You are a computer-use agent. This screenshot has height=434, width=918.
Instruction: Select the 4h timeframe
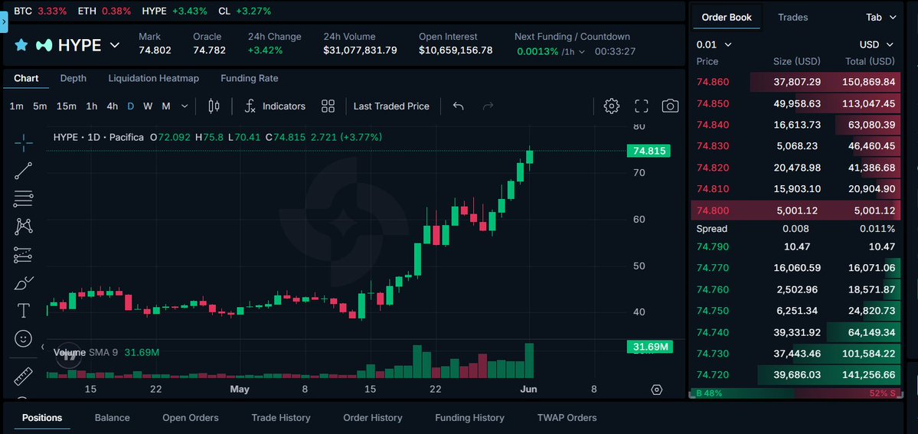(112, 106)
